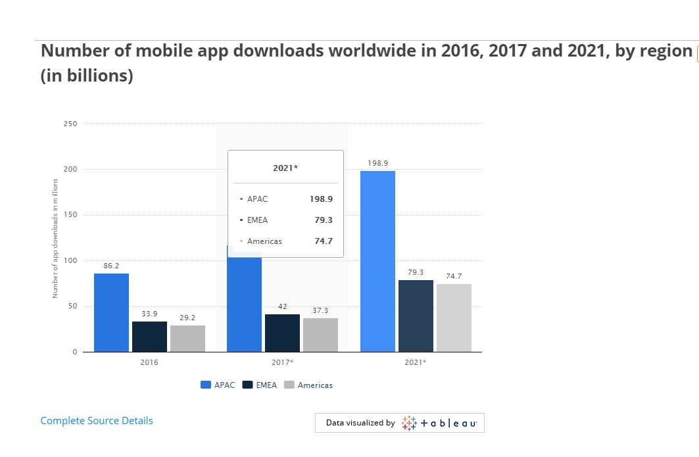This screenshot has height=457, width=699.
Task: Click the "2017*" x-axis label
Action: (x=283, y=362)
